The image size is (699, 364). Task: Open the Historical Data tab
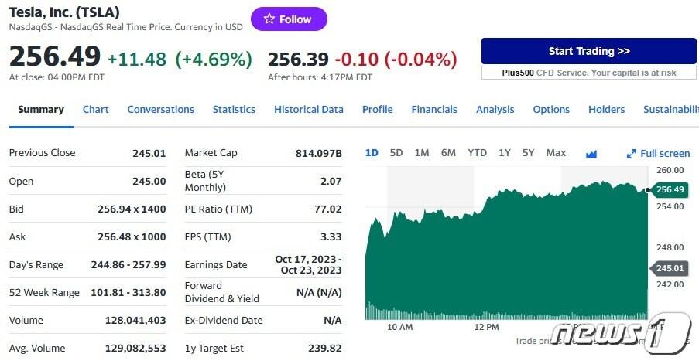308,110
